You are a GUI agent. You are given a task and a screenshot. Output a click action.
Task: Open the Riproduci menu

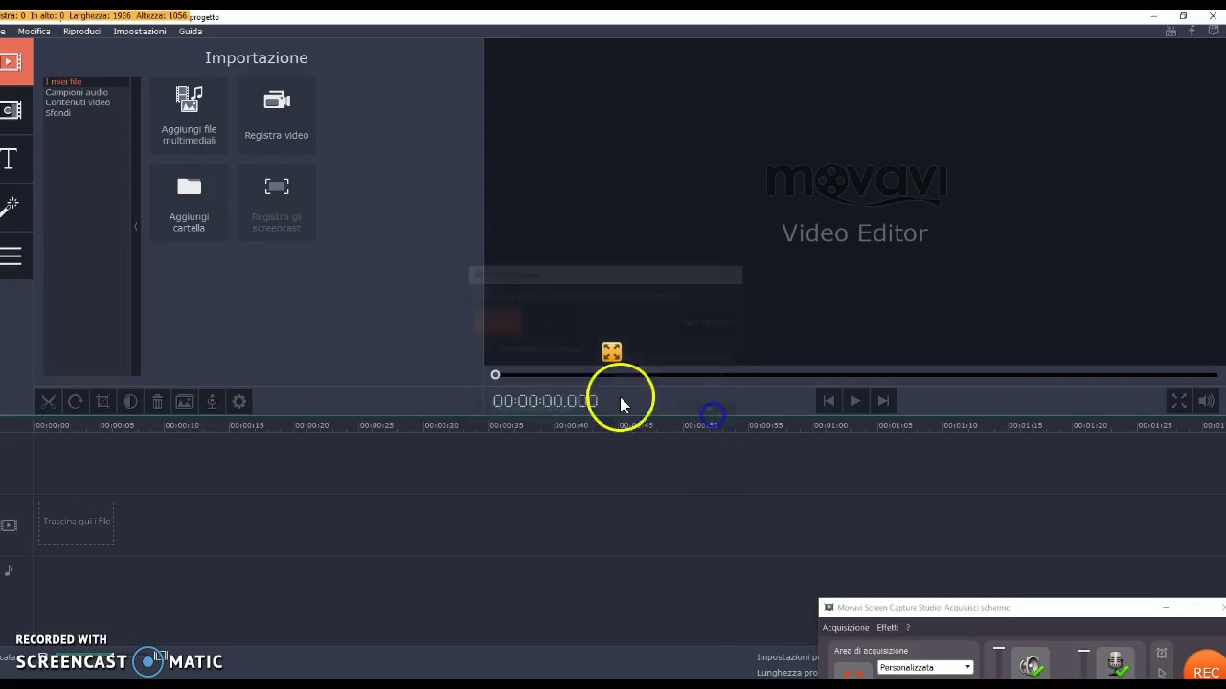81,32
